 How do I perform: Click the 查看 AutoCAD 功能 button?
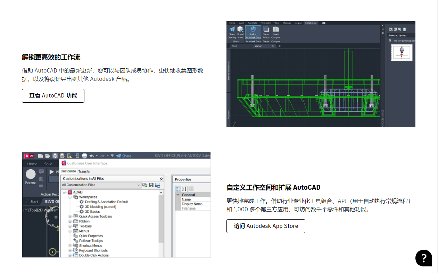pyautogui.click(x=53, y=96)
